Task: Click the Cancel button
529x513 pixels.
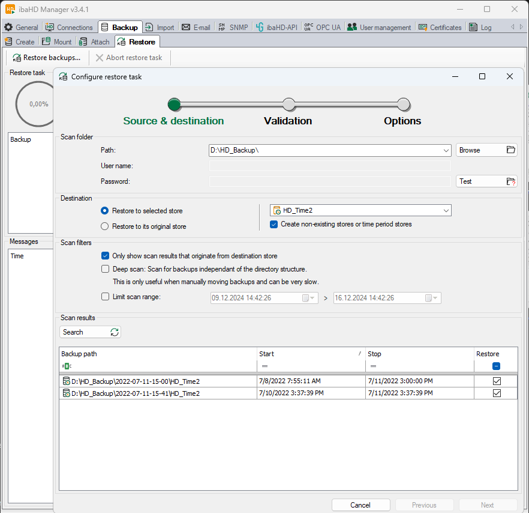Action: coord(360,505)
